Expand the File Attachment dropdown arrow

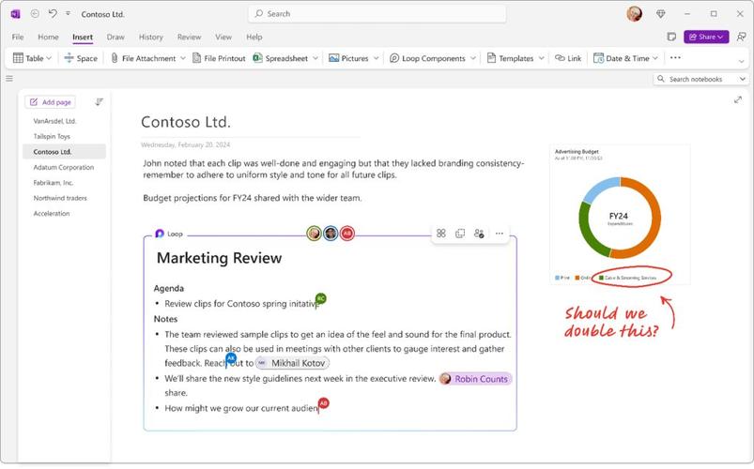click(x=183, y=58)
